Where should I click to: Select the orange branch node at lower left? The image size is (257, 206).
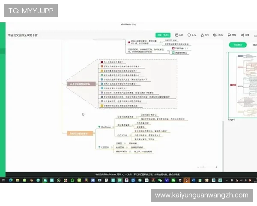tap(81, 133)
